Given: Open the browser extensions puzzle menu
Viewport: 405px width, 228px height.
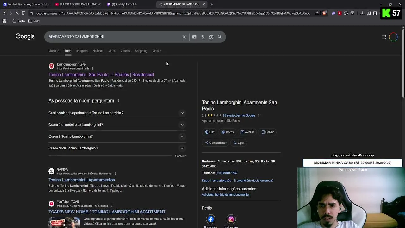Looking at the screenshot, I should coord(346,13).
